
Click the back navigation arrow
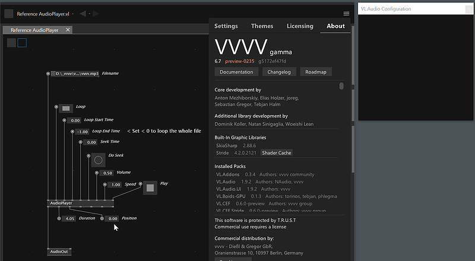[83, 14]
